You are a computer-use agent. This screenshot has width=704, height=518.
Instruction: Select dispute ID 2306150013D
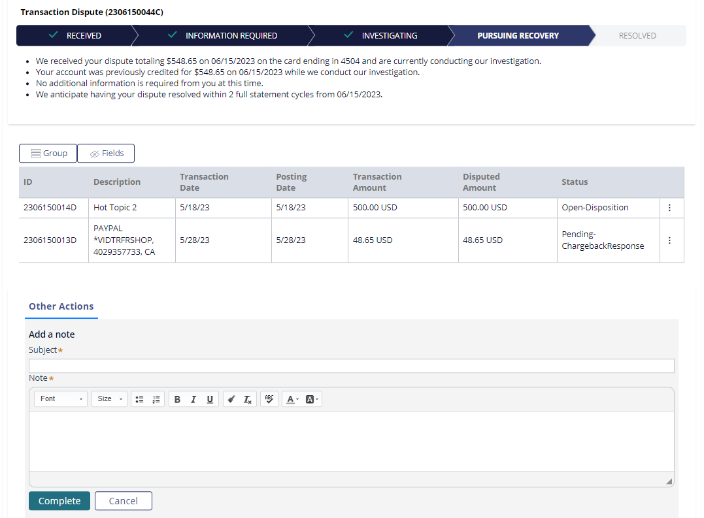pos(50,240)
